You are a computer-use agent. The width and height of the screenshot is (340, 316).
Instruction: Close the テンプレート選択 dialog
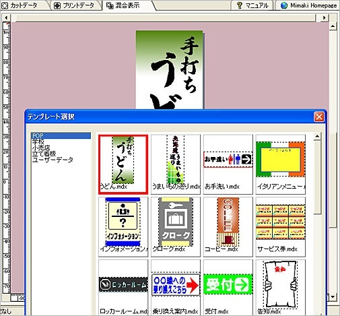point(319,117)
